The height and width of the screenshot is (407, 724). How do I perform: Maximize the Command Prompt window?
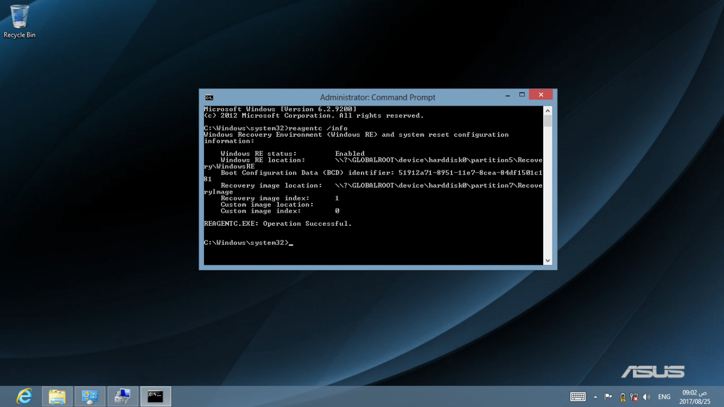pyautogui.click(x=522, y=95)
